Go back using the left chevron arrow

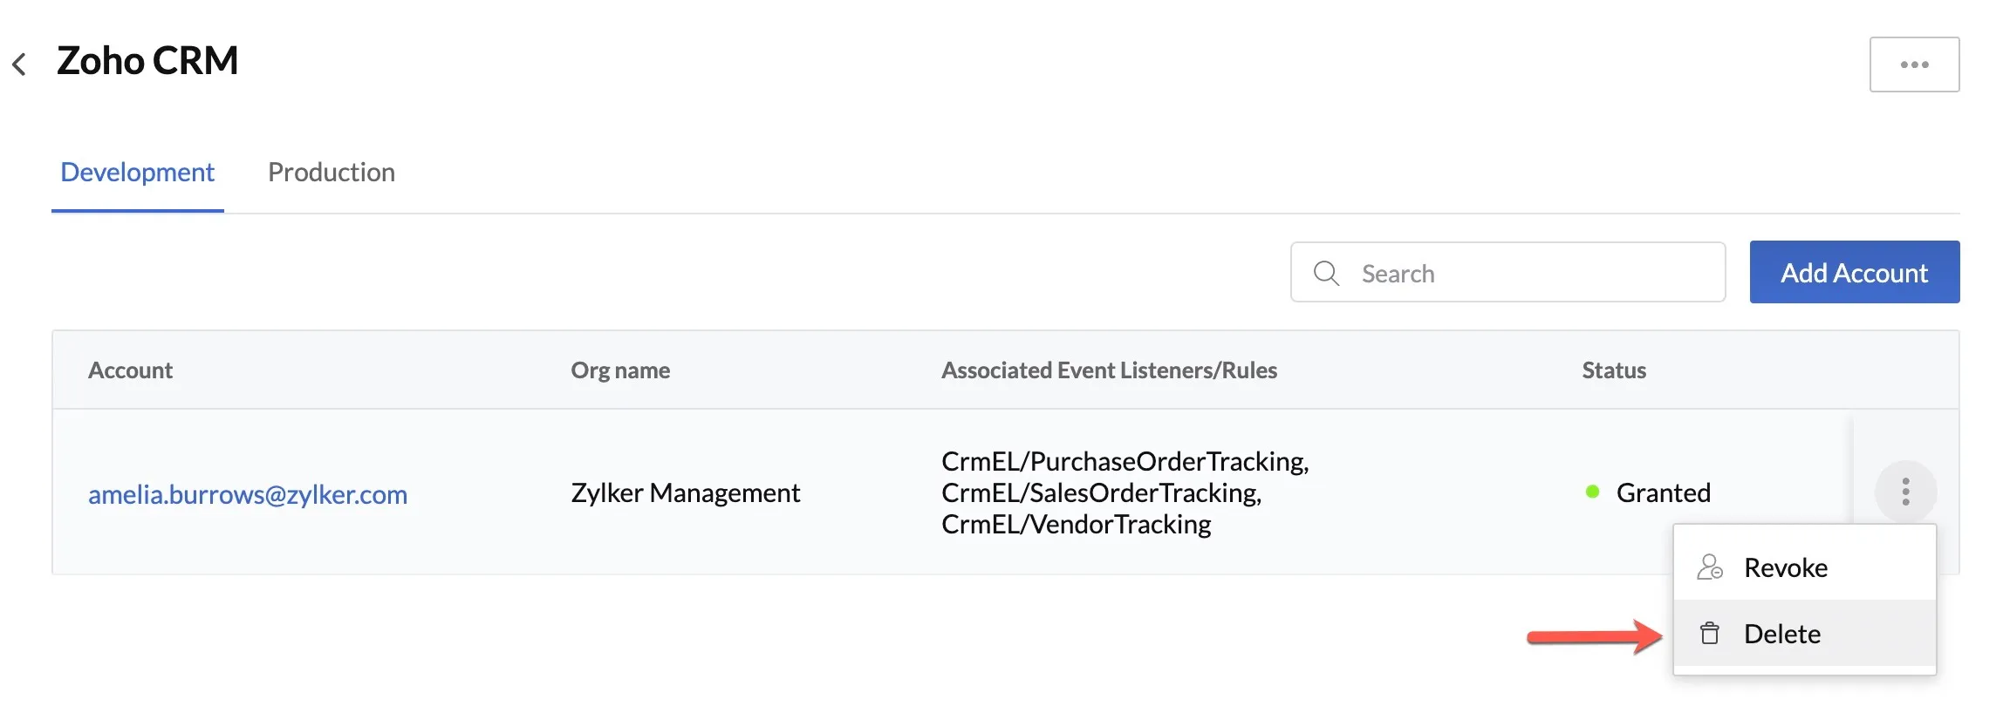[19, 64]
